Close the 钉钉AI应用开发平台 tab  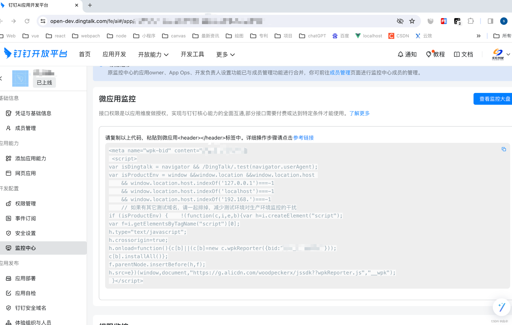coord(77,5)
